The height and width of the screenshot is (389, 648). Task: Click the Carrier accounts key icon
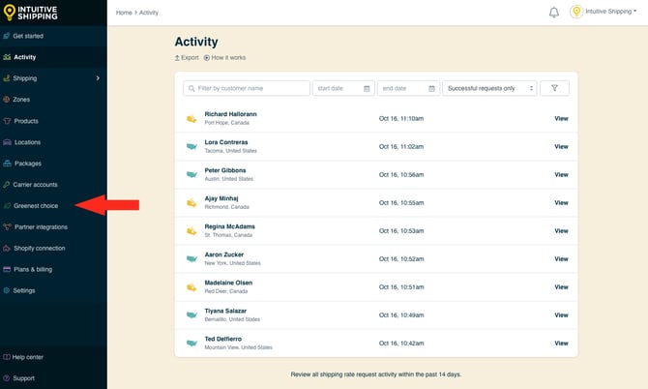point(7,185)
